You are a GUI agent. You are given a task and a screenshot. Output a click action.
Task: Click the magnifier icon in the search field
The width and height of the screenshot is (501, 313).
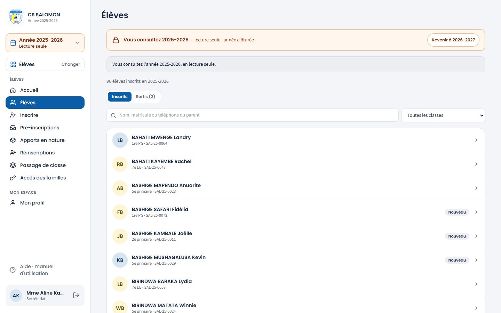pos(113,115)
